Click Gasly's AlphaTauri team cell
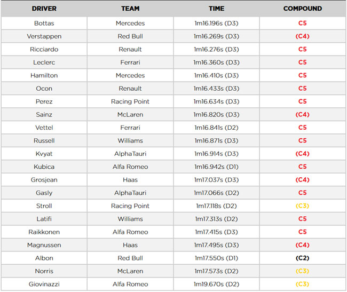Viewport: 347px width, 292px height. [x=130, y=193]
